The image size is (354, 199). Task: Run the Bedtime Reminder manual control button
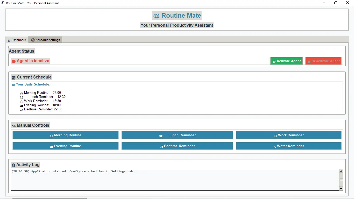coord(177,146)
